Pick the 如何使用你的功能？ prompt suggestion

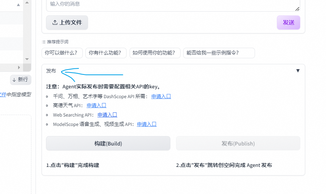click(155, 53)
